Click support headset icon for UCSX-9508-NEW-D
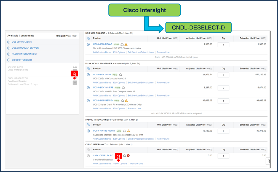 click(122, 45)
